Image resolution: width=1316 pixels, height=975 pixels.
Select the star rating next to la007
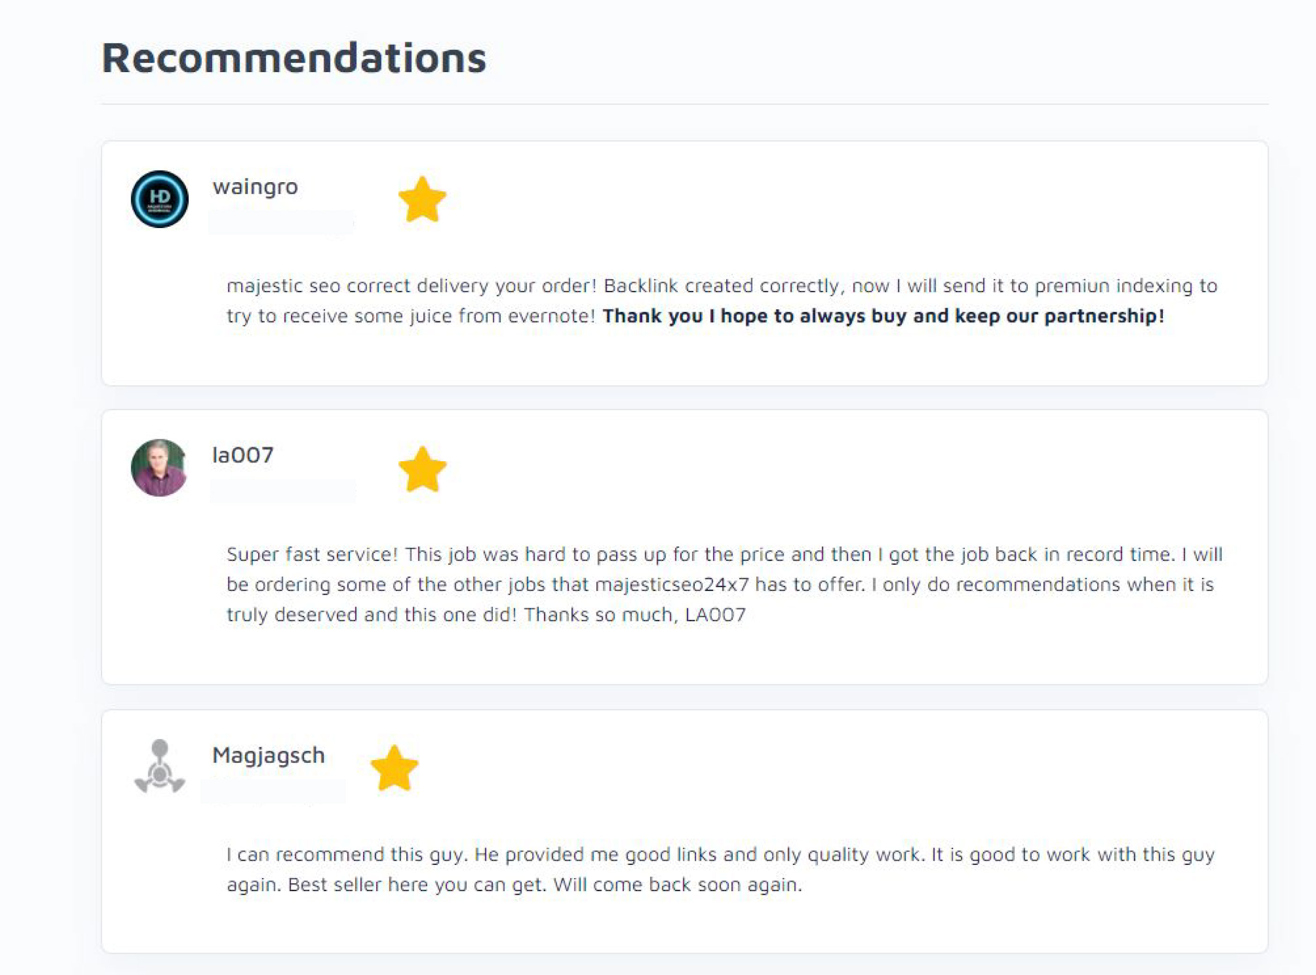422,469
